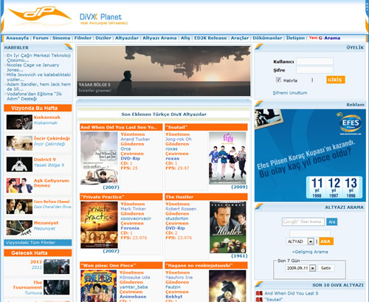The image size is (369, 302).
Task: Open the Afiş menu item
Action: coord(185,38)
